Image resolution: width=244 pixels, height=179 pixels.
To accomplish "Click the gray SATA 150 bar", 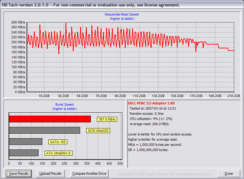I will click(25, 142).
